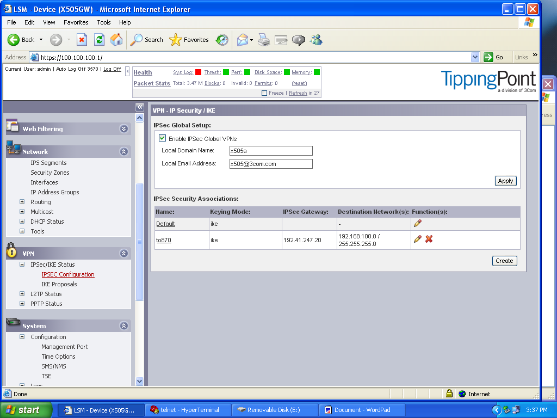
Task: Click the edit pencil icon for to870
Action: (x=417, y=239)
